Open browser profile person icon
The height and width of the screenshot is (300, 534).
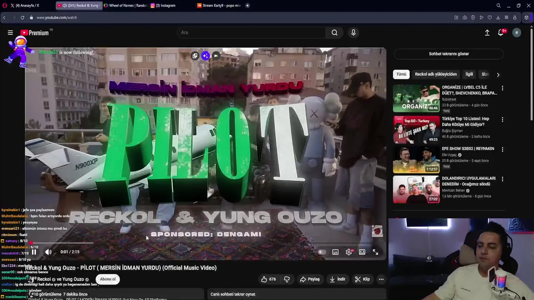515,17
